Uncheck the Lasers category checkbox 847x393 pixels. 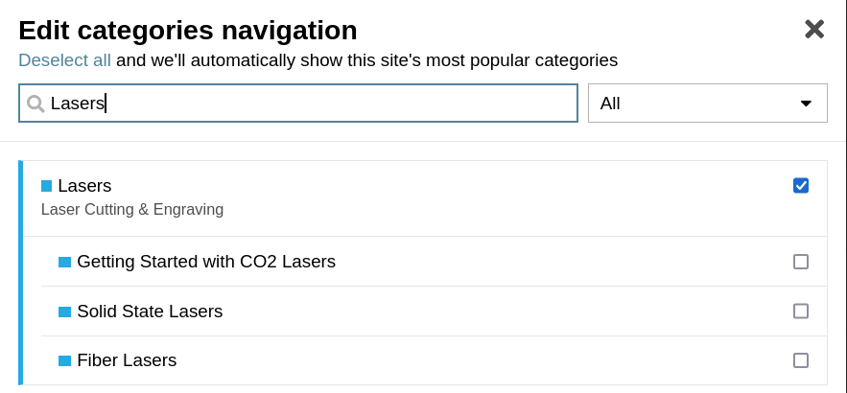point(801,186)
